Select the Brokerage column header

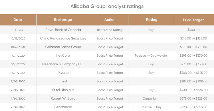tap(63, 20)
